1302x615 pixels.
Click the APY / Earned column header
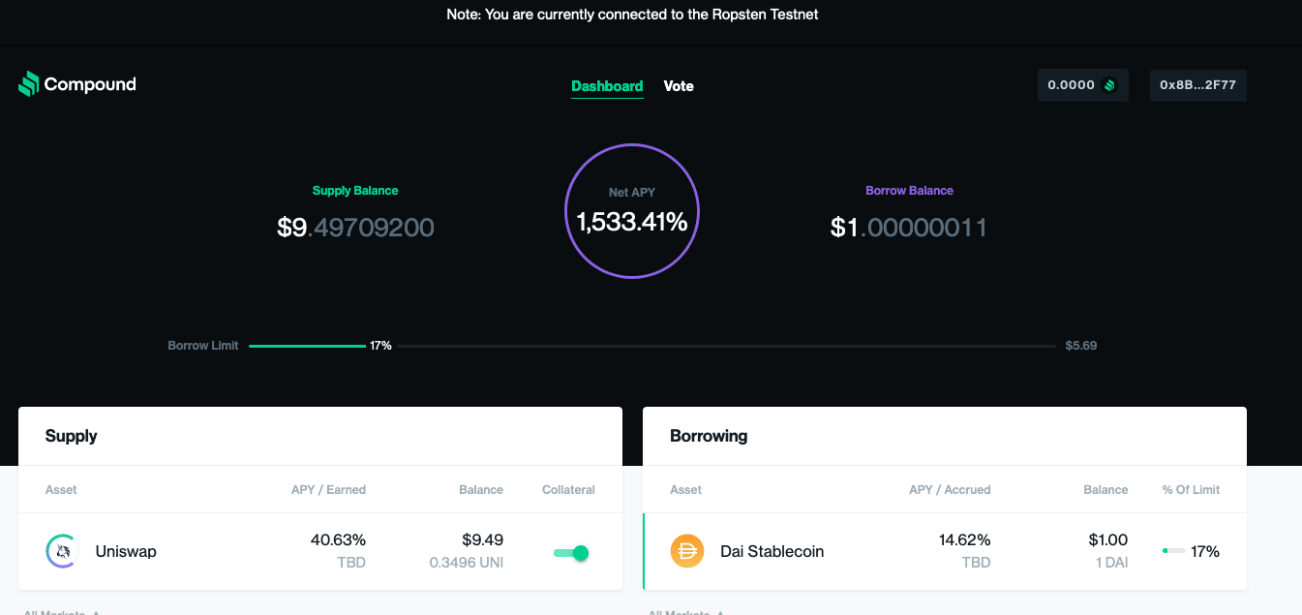328,490
